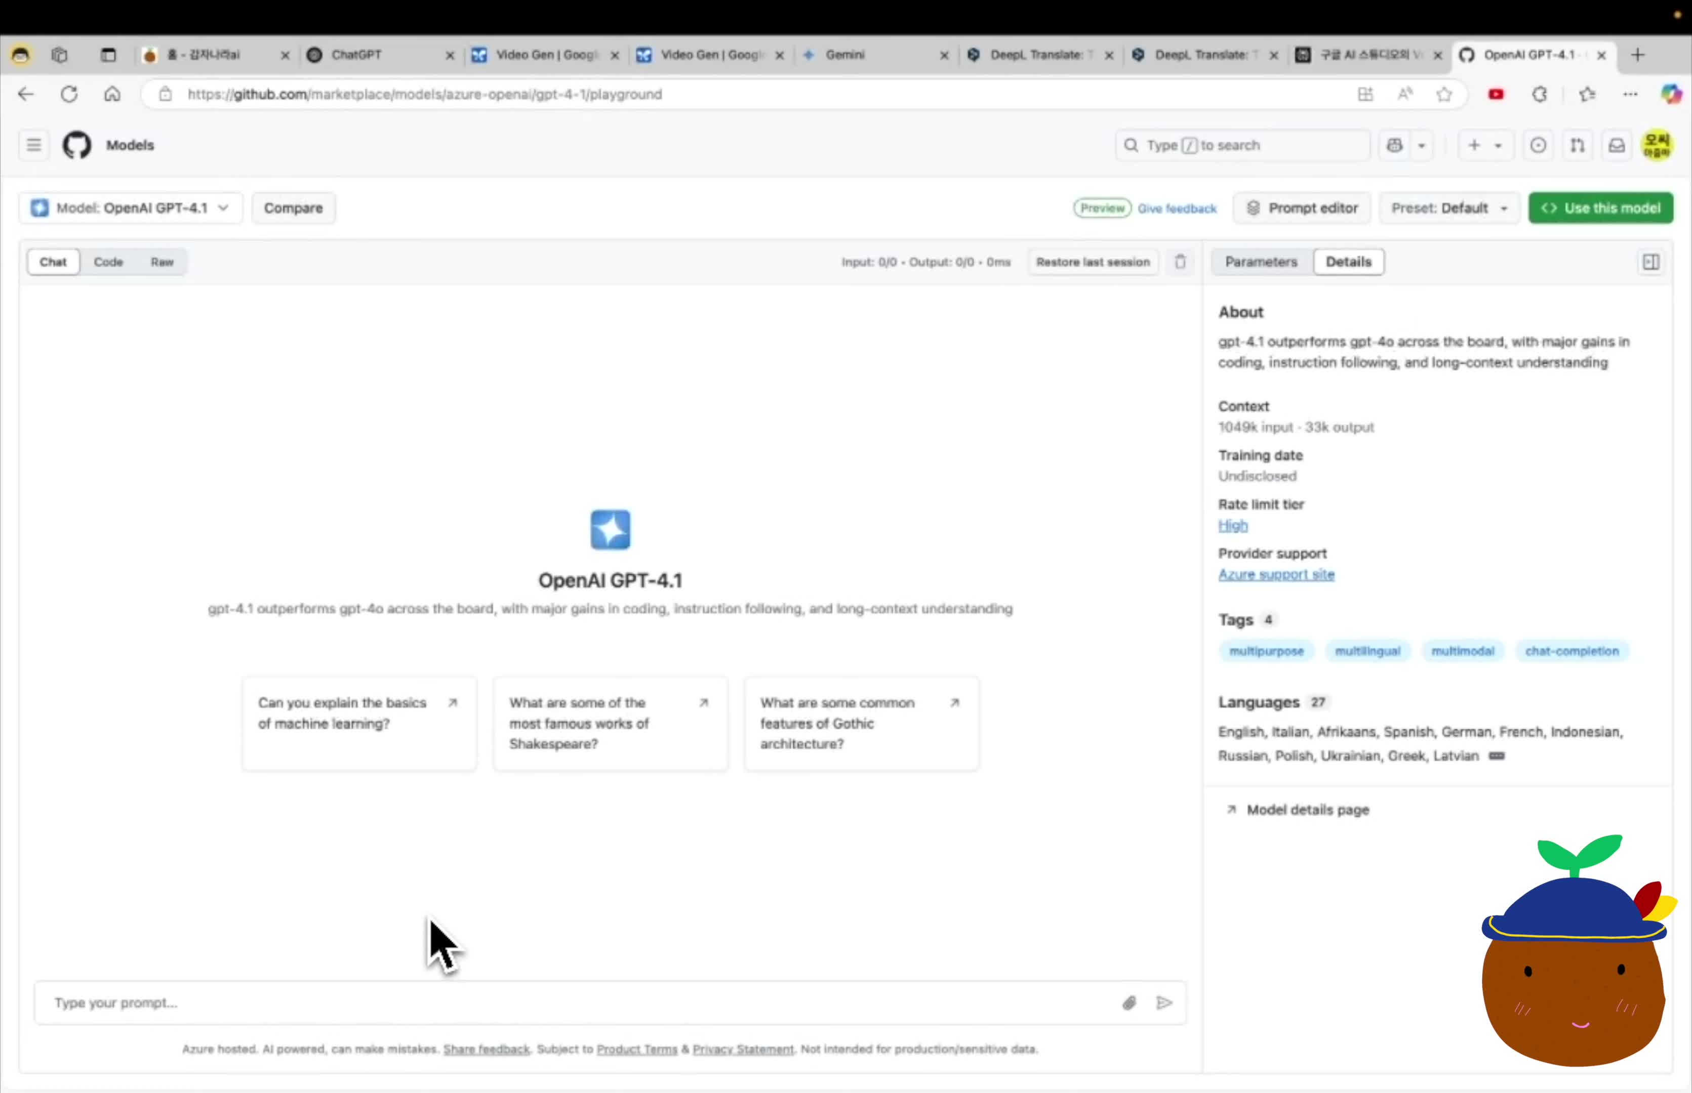Image resolution: width=1692 pixels, height=1093 pixels.
Task: Add page to favorites with star icon
Action: 1444,94
